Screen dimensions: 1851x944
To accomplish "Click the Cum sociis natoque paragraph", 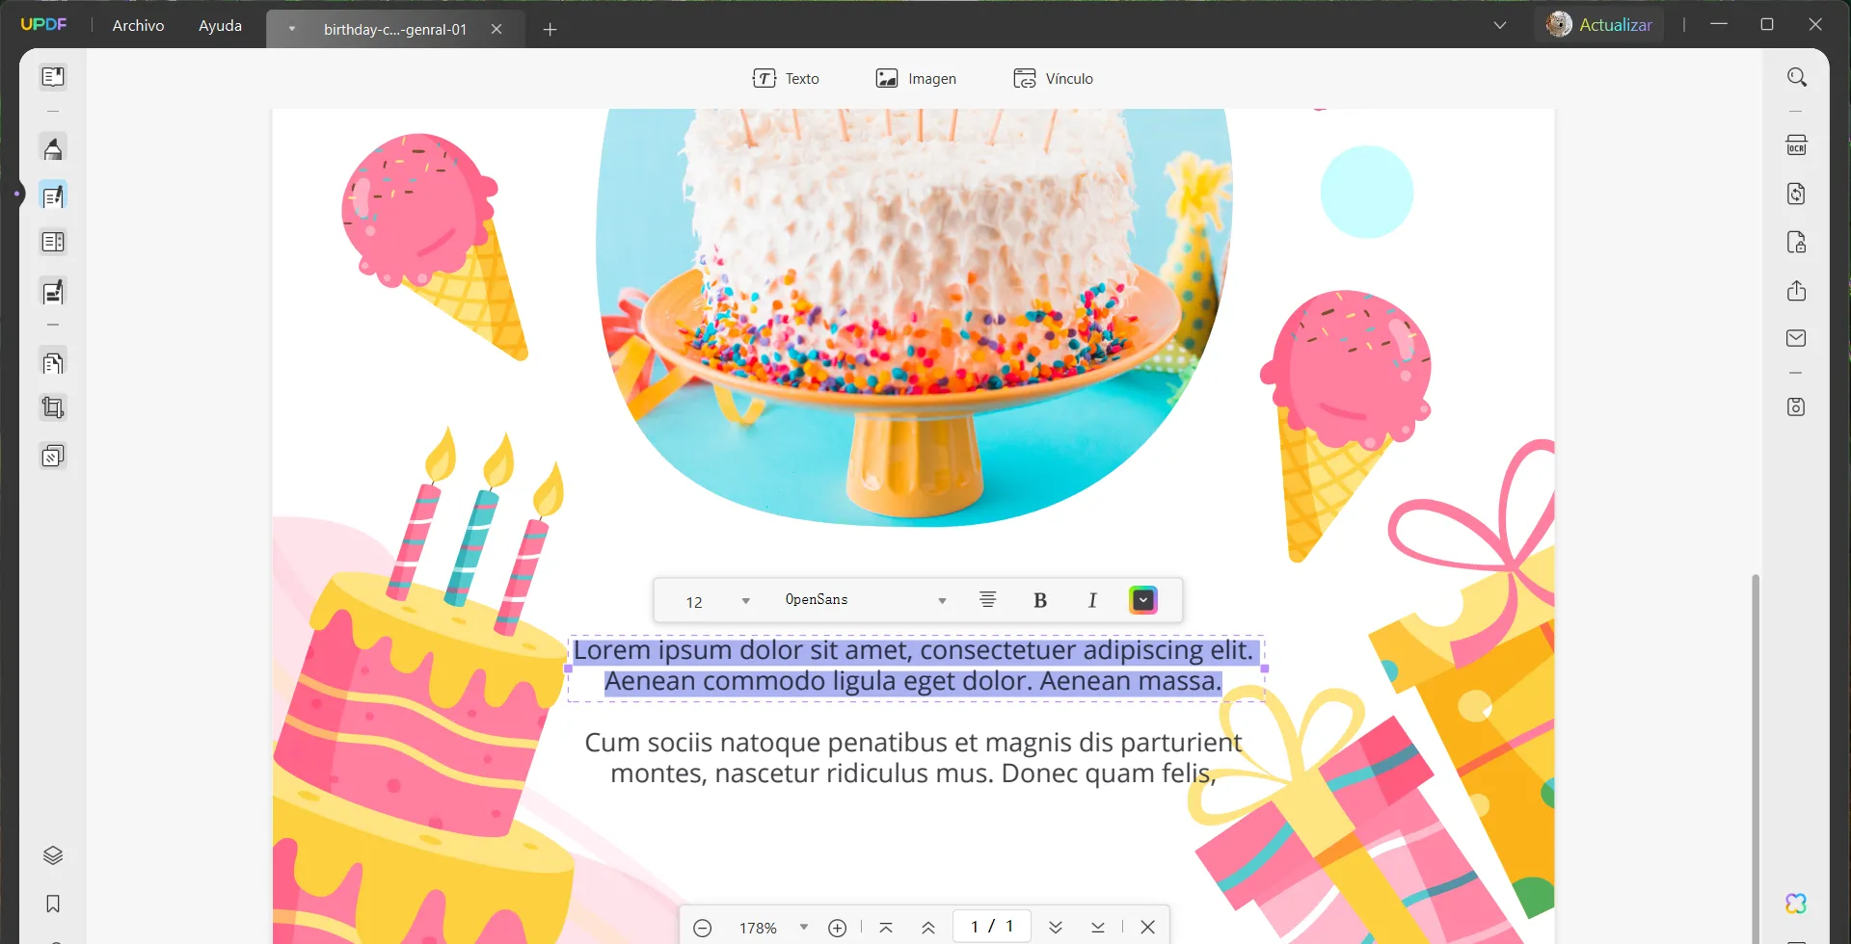I will tap(913, 758).
